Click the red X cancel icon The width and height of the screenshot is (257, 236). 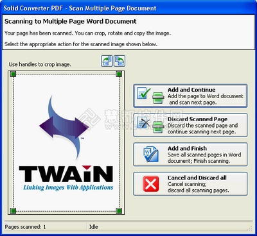(x=151, y=183)
